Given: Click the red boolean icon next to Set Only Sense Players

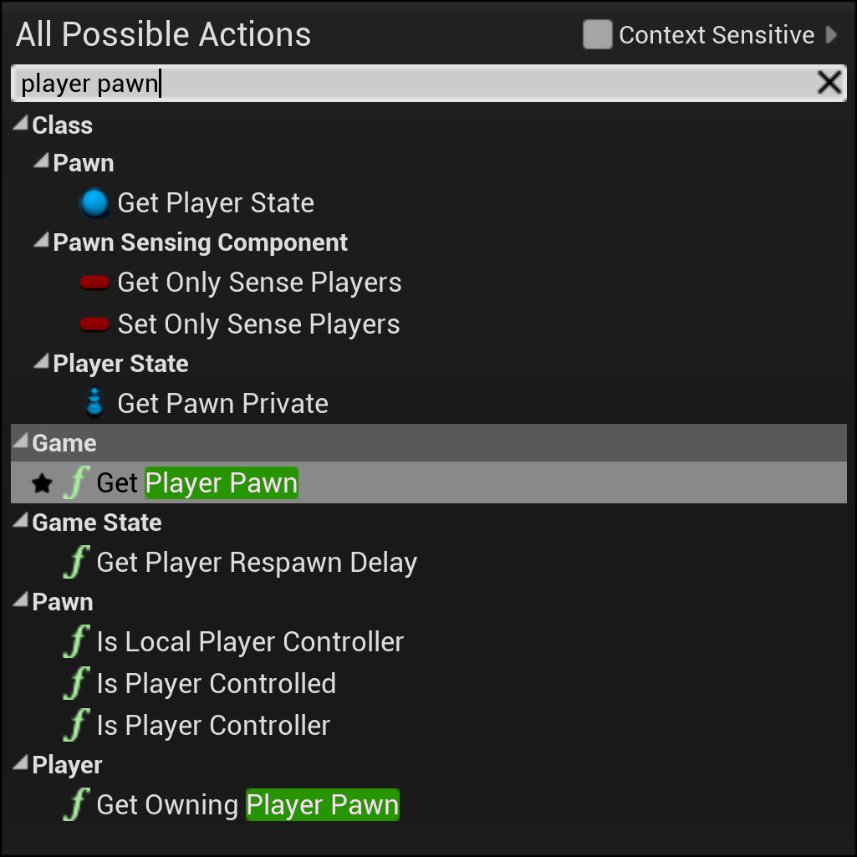Looking at the screenshot, I should pyautogui.click(x=94, y=324).
